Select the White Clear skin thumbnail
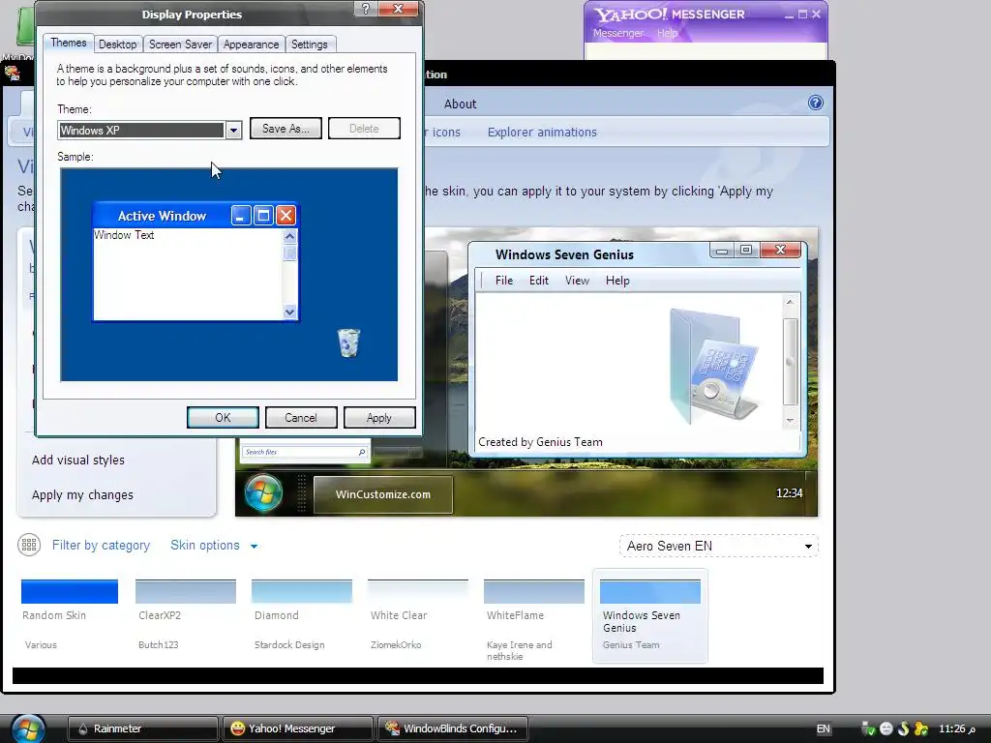991x743 pixels. point(418,591)
